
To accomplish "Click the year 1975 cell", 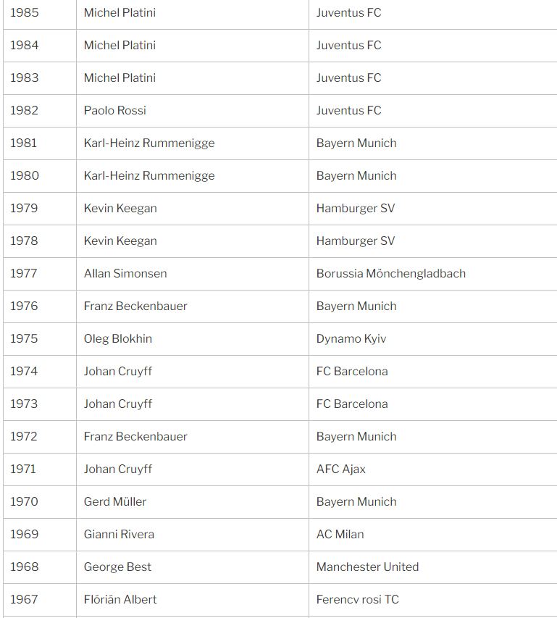I will point(24,339).
